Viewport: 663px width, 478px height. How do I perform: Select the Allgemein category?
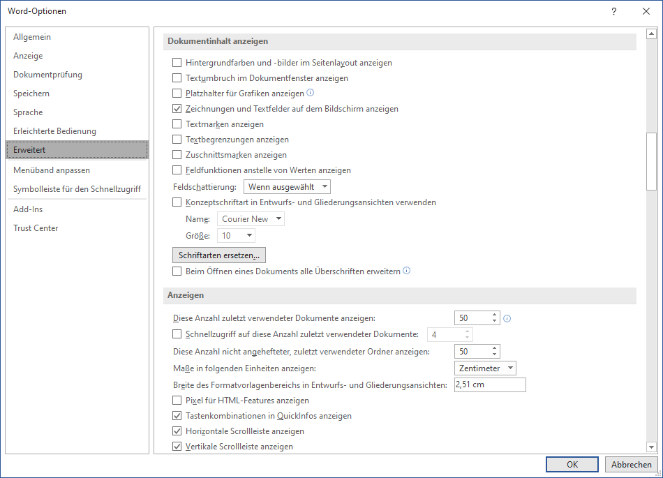tap(77, 37)
